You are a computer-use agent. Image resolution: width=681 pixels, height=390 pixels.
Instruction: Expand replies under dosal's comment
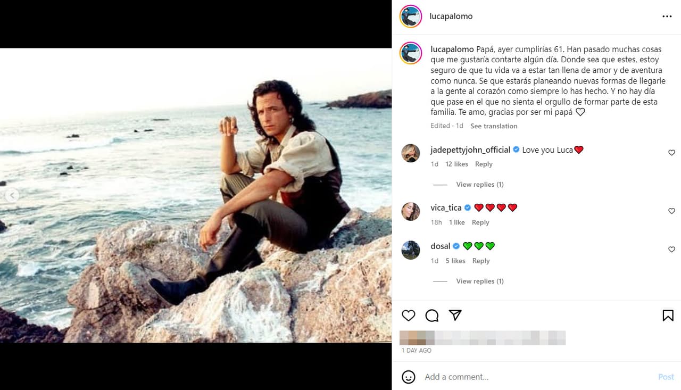pos(479,280)
